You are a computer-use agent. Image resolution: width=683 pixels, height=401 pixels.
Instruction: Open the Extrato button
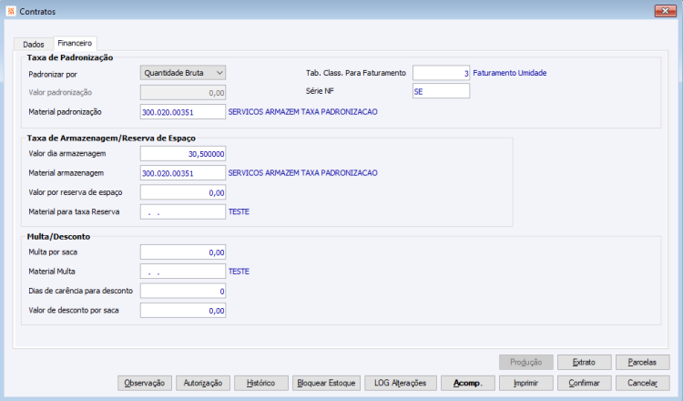coord(584,362)
